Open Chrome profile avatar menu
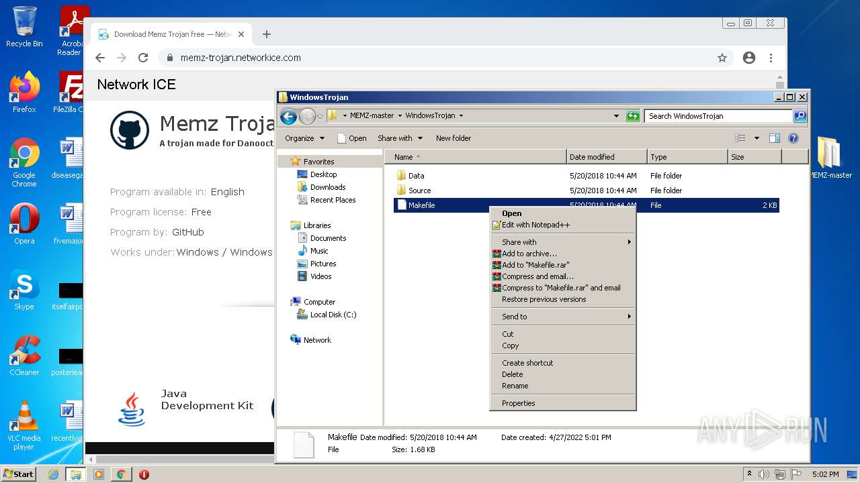860x483 pixels. (749, 58)
